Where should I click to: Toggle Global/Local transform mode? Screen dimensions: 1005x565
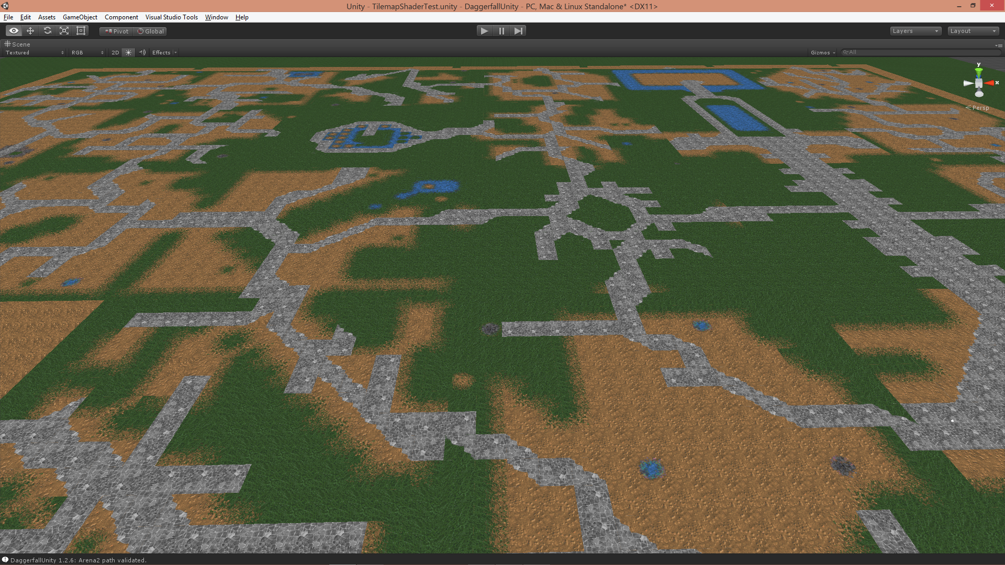[151, 30]
